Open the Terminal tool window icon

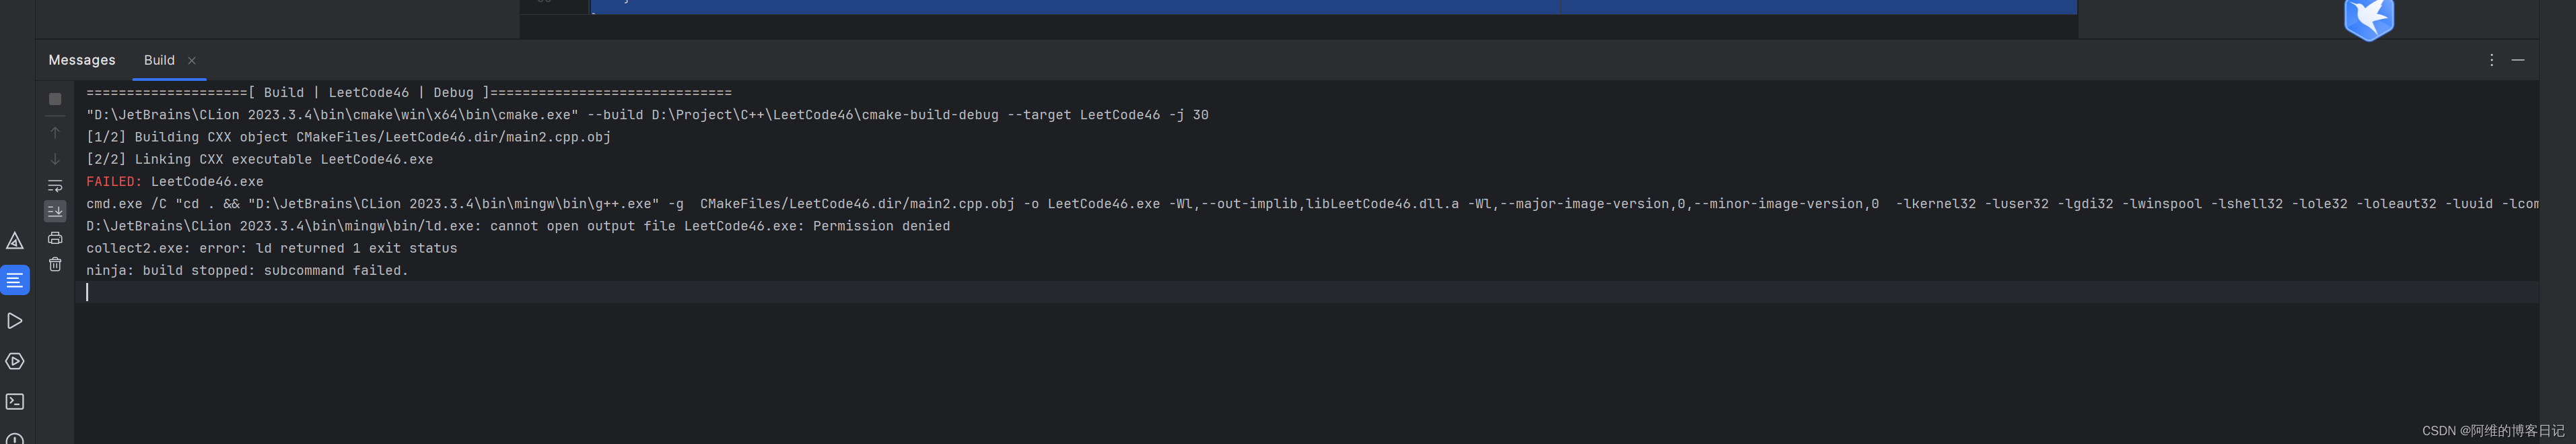15,400
